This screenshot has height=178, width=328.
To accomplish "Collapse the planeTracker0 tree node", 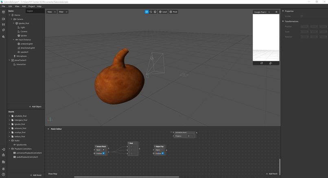I will (9, 60).
